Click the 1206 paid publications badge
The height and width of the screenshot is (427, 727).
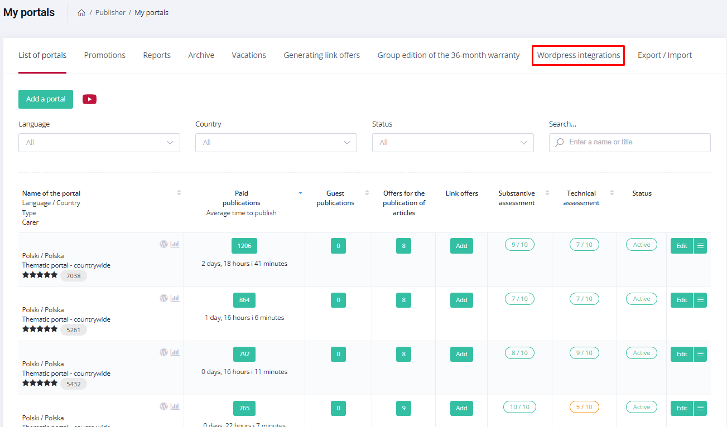click(244, 246)
